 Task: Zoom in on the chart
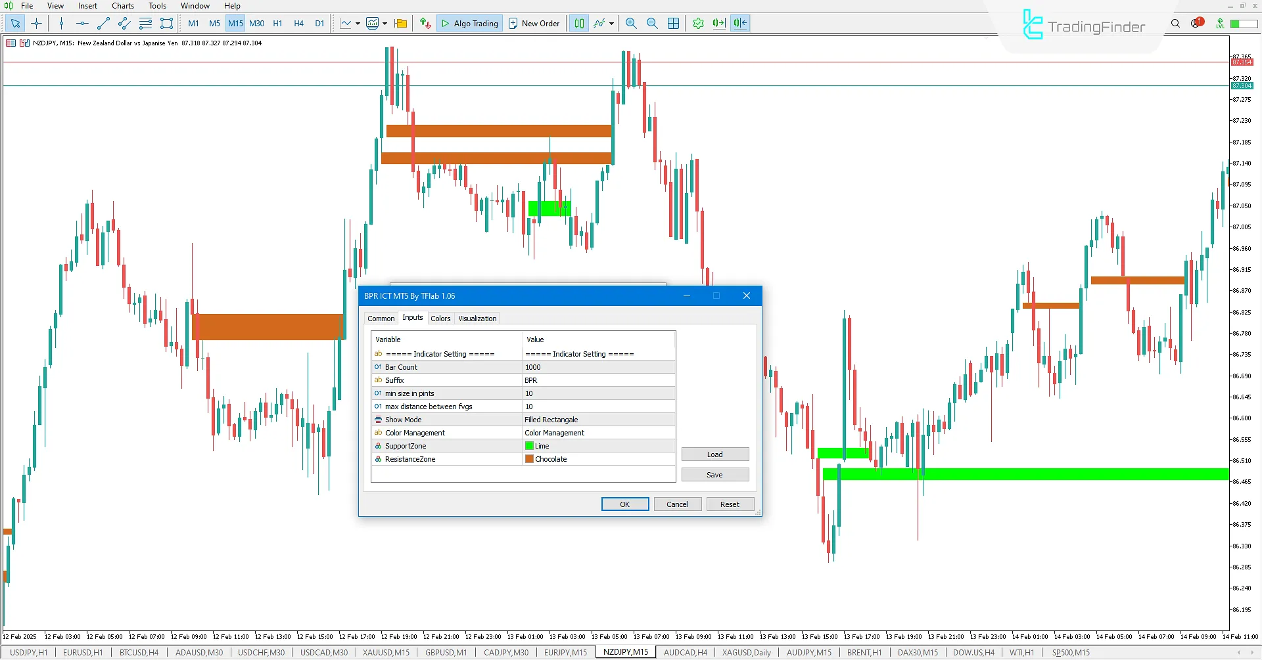tap(631, 23)
